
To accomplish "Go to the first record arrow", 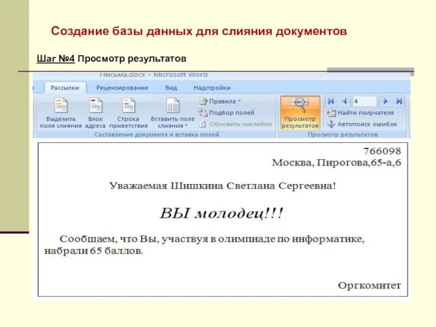I will pyautogui.click(x=331, y=101).
